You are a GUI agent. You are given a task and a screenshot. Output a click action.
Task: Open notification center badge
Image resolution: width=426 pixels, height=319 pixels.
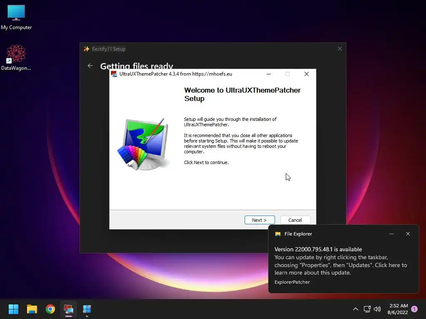tap(414, 309)
